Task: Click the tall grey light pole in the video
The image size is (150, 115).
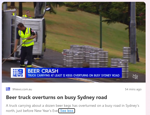Action: 133,33
